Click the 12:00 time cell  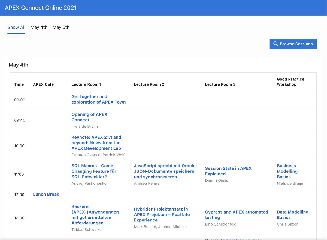coord(19,195)
